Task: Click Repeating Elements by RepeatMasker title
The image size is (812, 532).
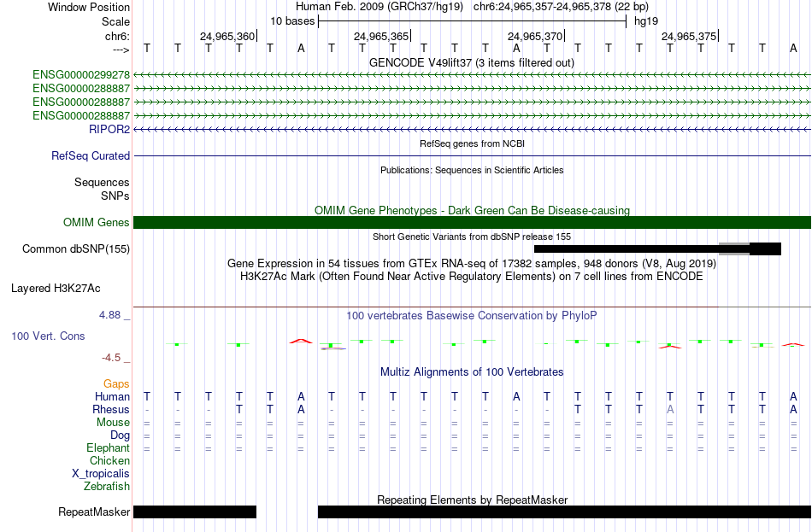Action: 473,500
